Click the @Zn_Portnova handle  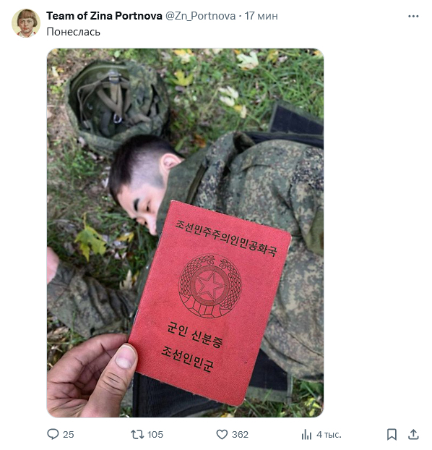point(201,16)
